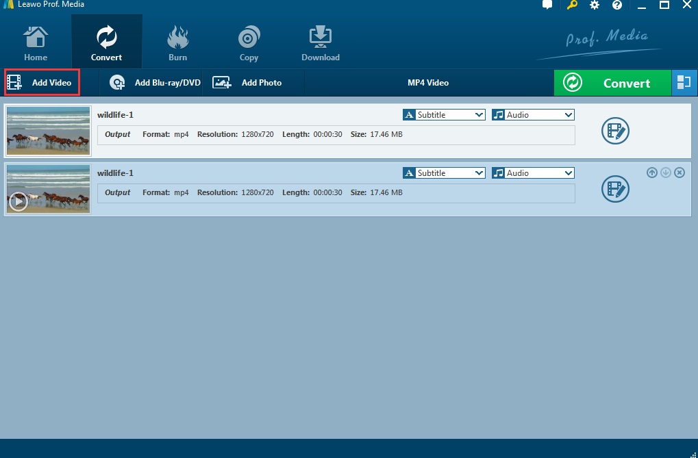Open the MP4 Video format selector
The width and height of the screenshot is (698, 458).
coord(428,83)
